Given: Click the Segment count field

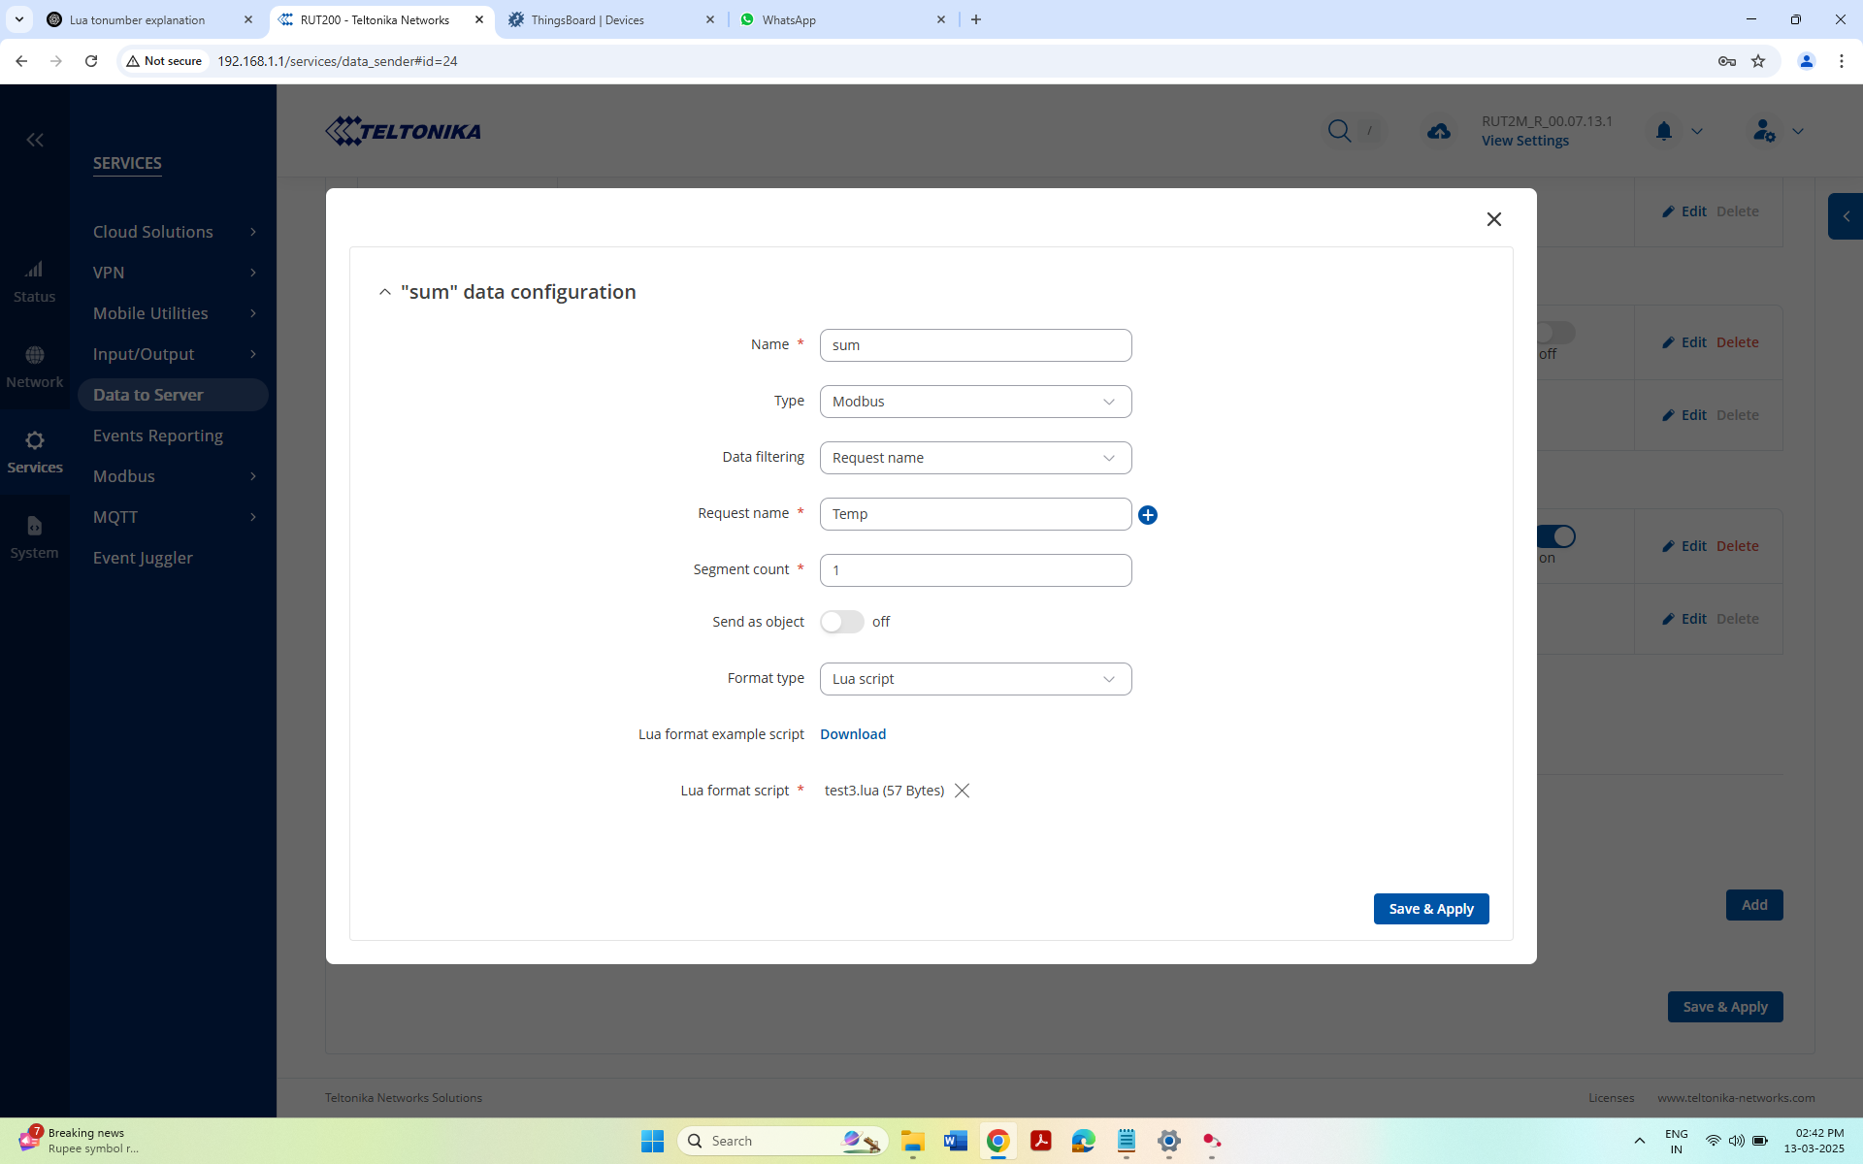Looking at the screenshot, I should (975, 570).
